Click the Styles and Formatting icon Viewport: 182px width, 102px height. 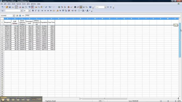3,10
